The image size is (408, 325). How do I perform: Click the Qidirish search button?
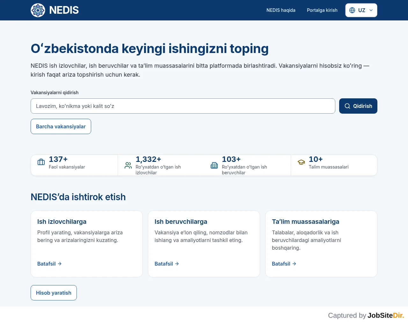[358, 106]
